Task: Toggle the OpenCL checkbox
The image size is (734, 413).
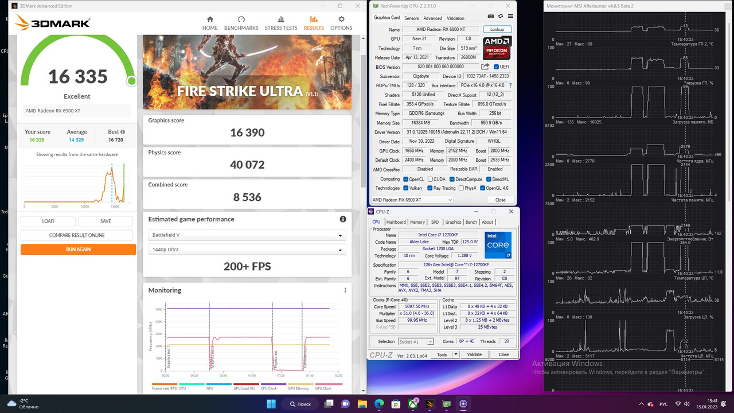Action: 406,179
